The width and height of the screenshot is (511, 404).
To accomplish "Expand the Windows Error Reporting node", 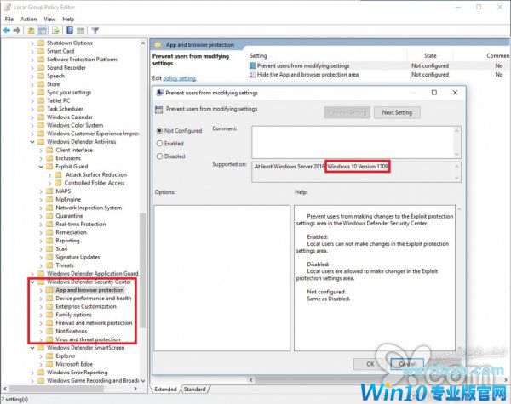I will 32,373.
